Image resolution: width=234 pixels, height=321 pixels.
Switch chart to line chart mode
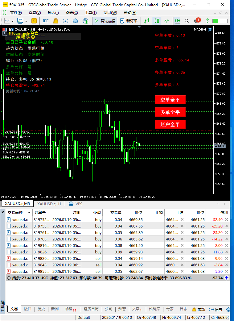pos(167,21)
